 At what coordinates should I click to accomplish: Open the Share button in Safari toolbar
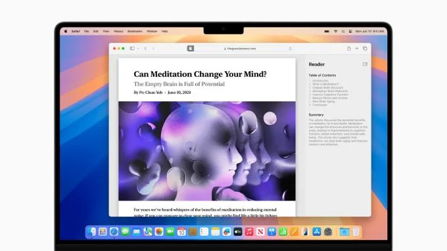348,49
